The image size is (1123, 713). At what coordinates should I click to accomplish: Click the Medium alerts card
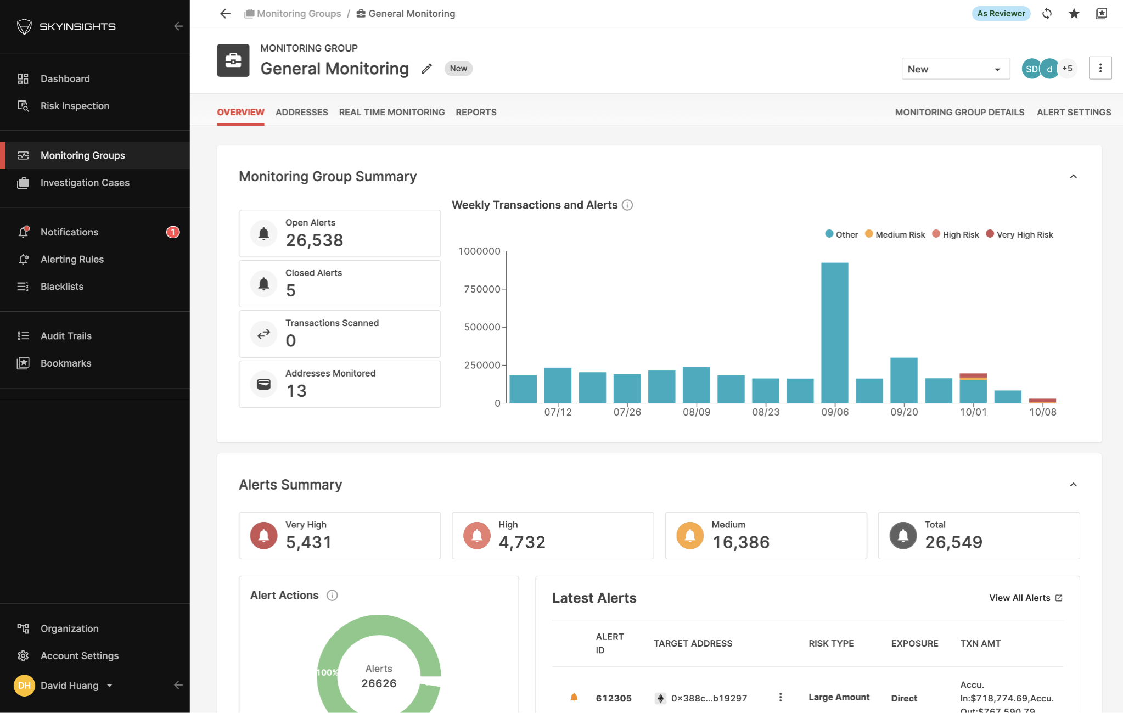tap(766, 536)
